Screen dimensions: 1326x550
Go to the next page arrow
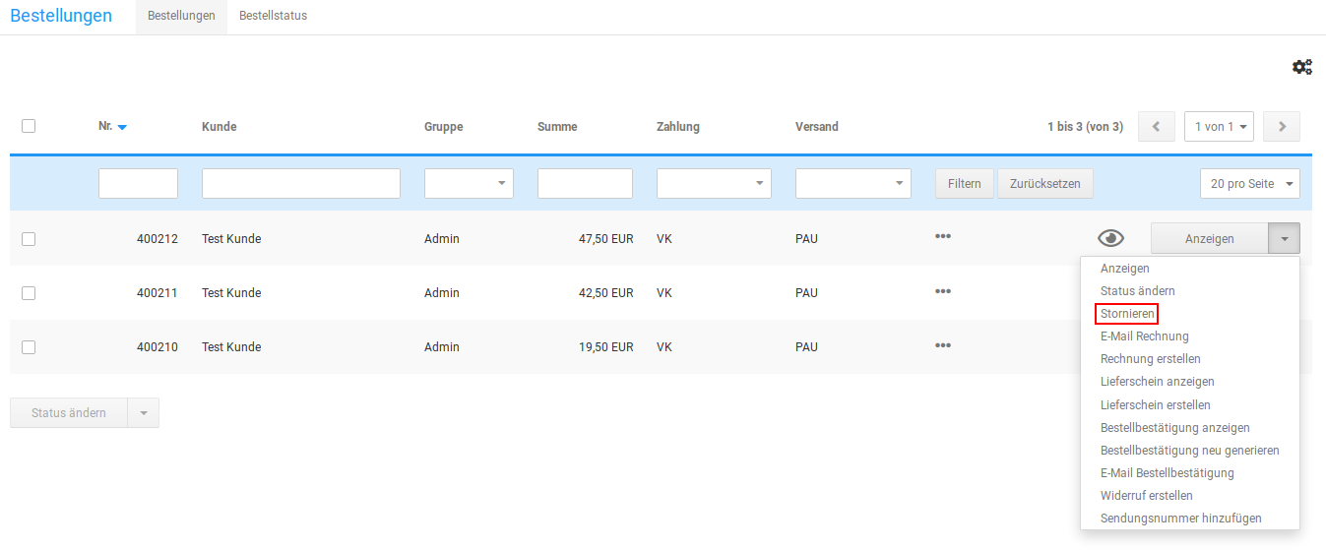1282,127
